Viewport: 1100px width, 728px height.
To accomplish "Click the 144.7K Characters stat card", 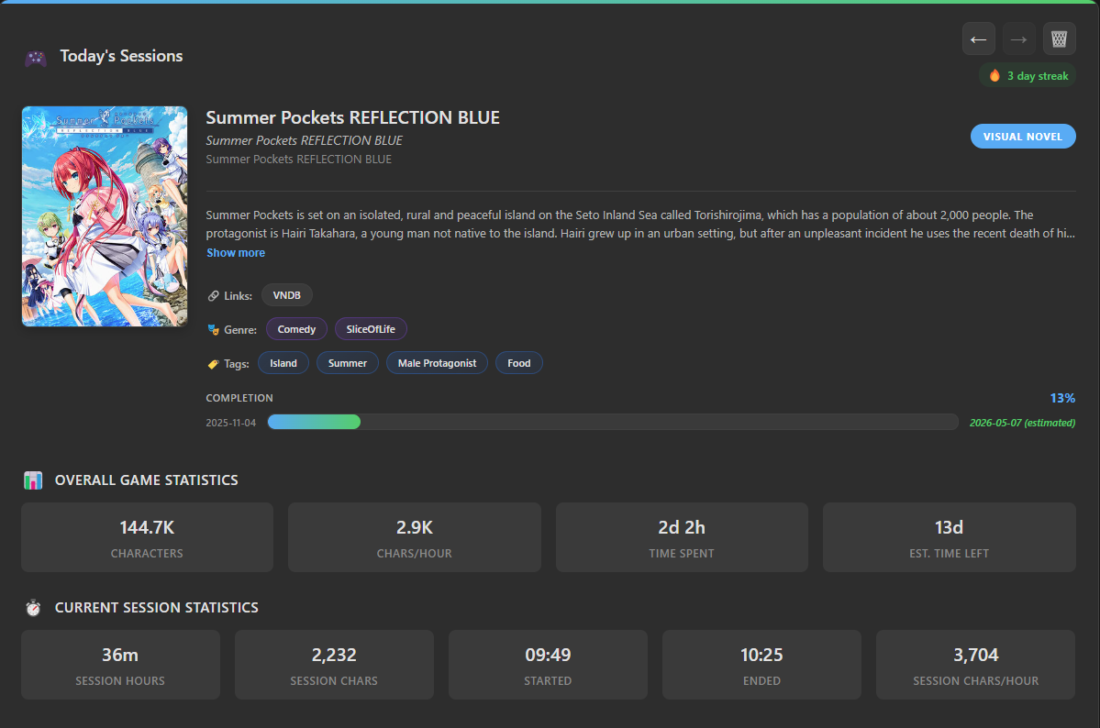I will pos(148,537).
